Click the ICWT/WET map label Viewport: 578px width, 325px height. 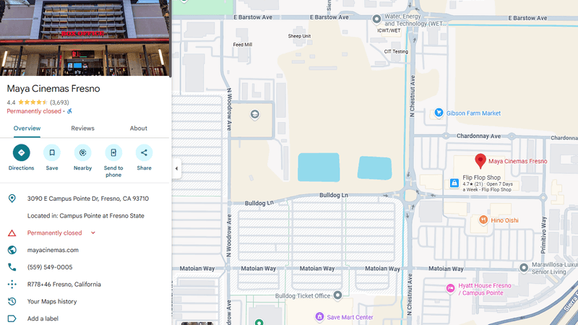pos(389,30)
